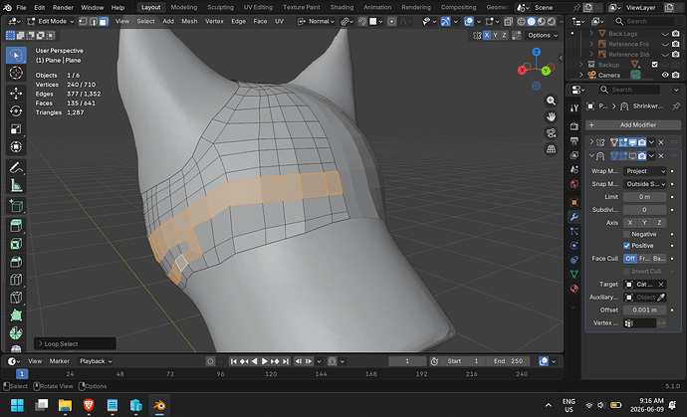Select the Add Cube tool

click(16, 205)
